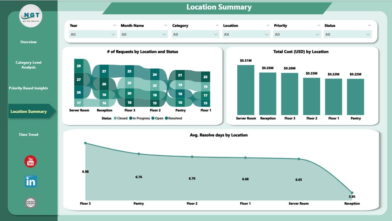Open the YouTube link icon
The height and width of the screenshot is (221, 392).
[30, 161]
